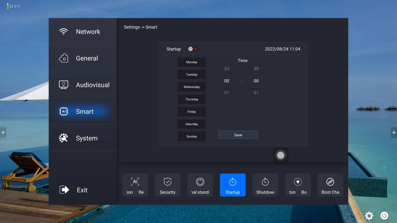
Task: Select hour value 23 in time picker
Action: (x=227, y=69)
